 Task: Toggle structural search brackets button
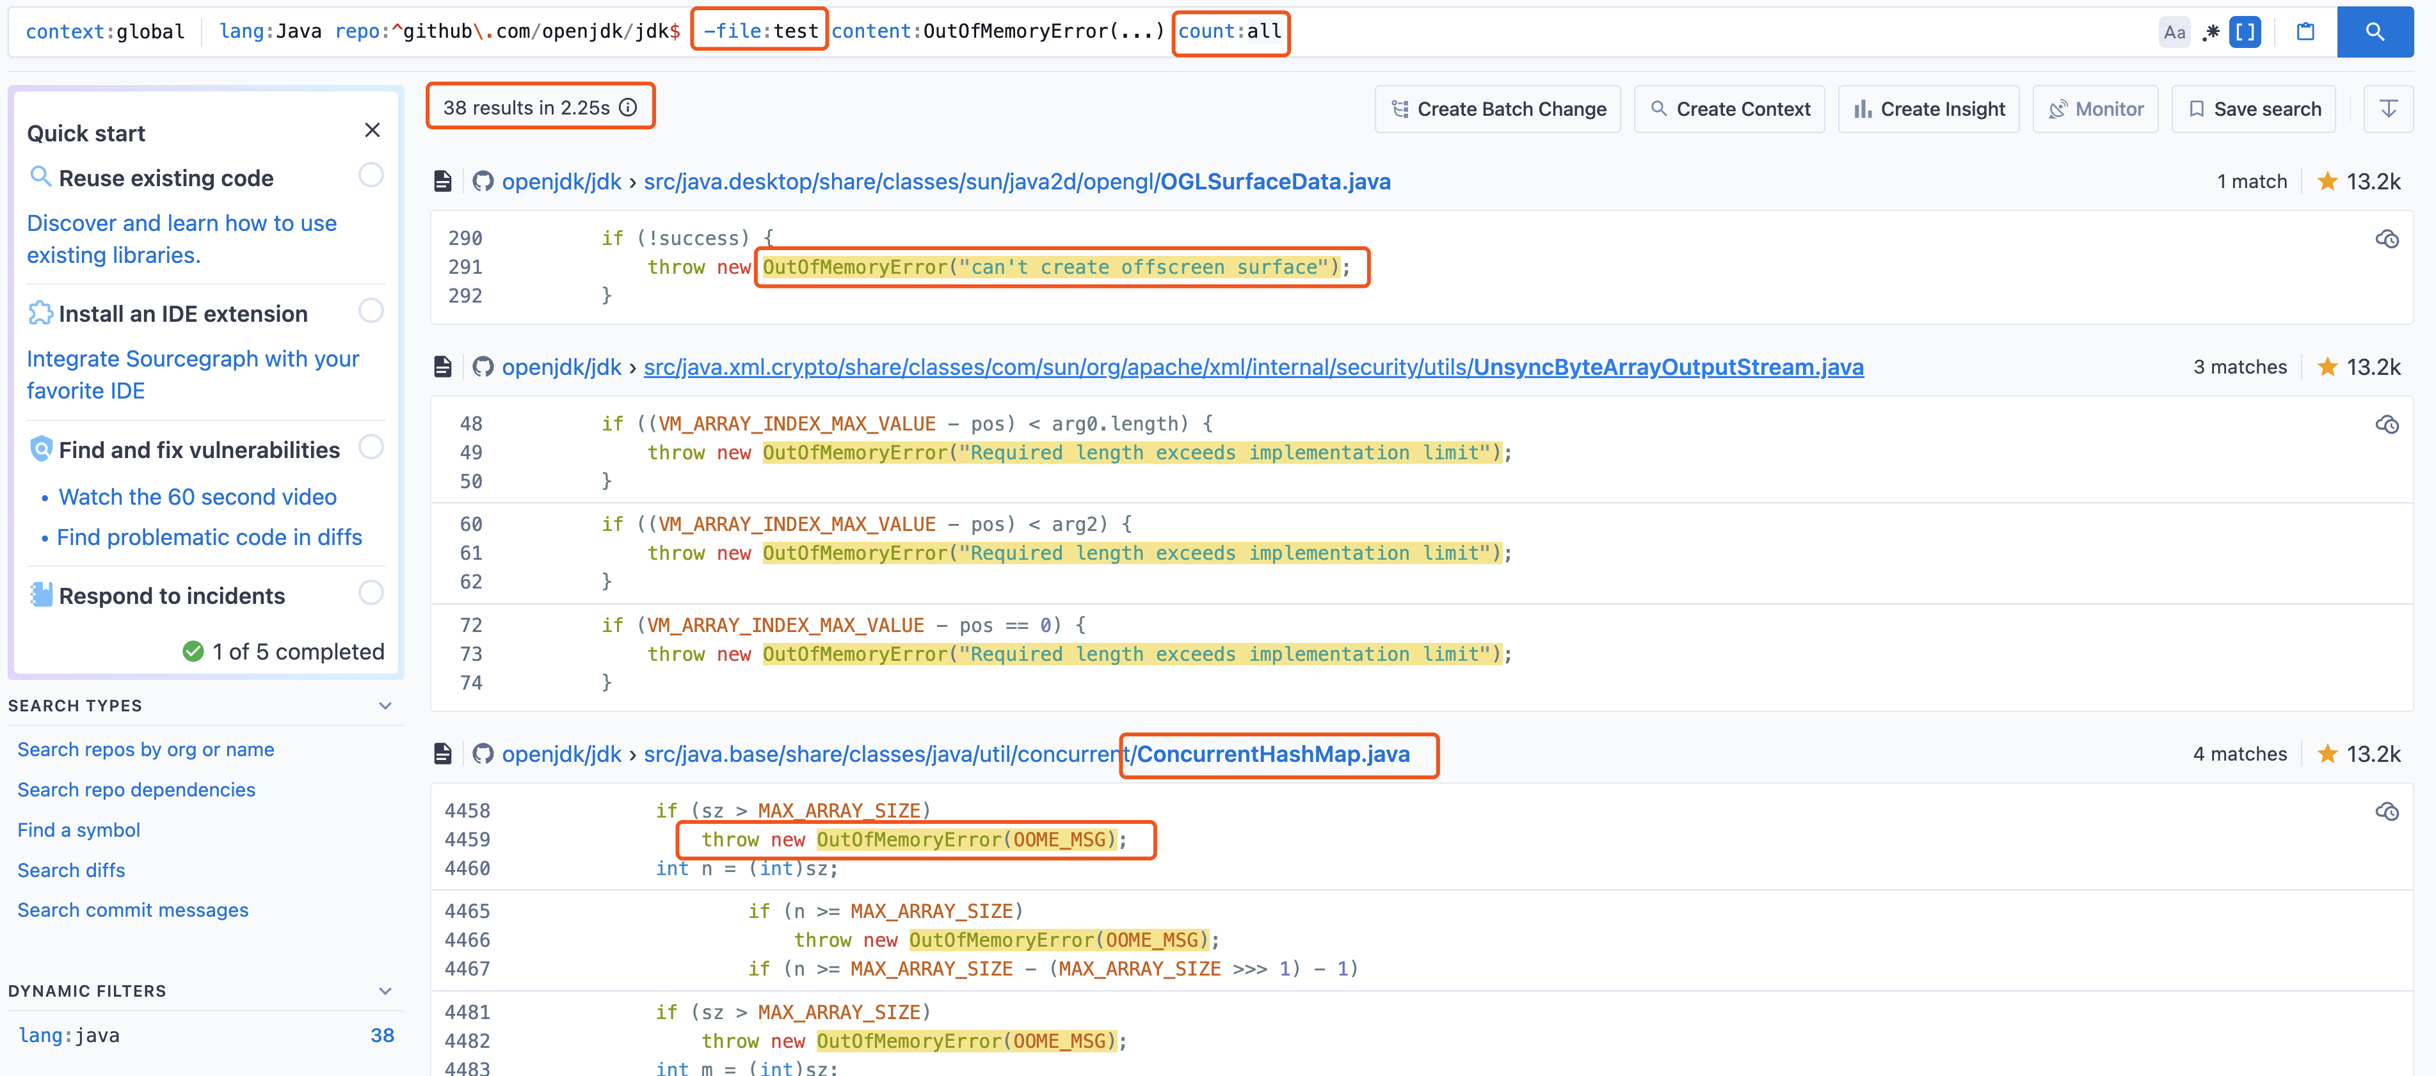2245,32
